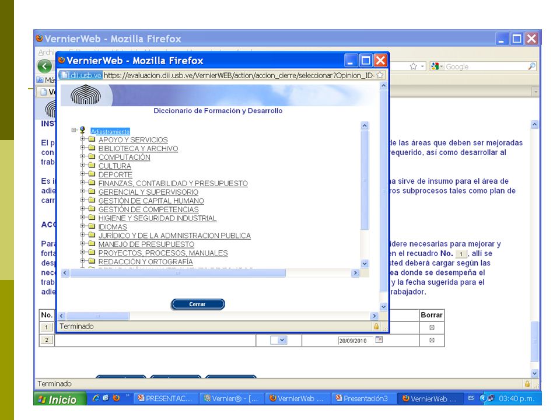Screen dimensions: 560x420
Task: Expand the CULTURA folder node
Action: pyautogui.click(x=82, y=164)
